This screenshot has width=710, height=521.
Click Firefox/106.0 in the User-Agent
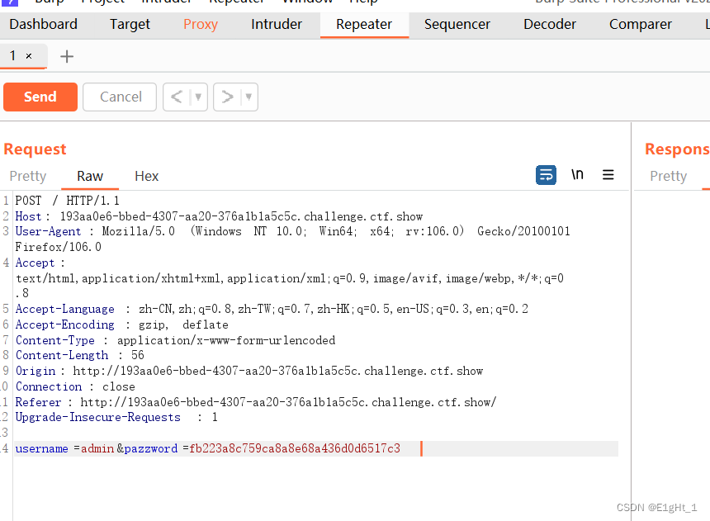coord(58,247)
